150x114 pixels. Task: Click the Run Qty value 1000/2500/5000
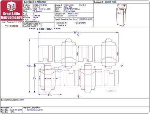pyautogui.click(x=85, y=19)
